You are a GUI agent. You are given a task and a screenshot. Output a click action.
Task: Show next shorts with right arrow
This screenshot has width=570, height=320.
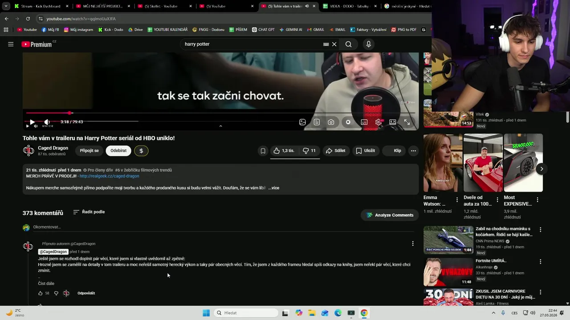pos(541,169)
